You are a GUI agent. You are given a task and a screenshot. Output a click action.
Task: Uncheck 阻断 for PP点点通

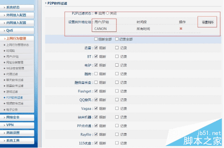[x=96, y=126]
